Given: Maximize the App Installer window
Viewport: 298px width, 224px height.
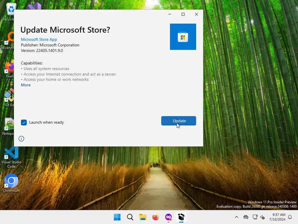Looking at the screenshot, I should pos(183,14).
